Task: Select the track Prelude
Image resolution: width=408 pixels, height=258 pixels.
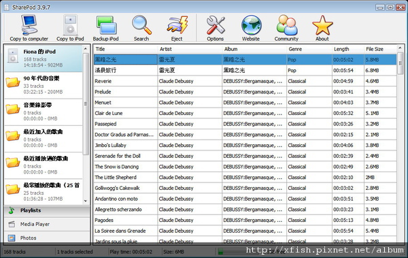Action: click(125, 92)
